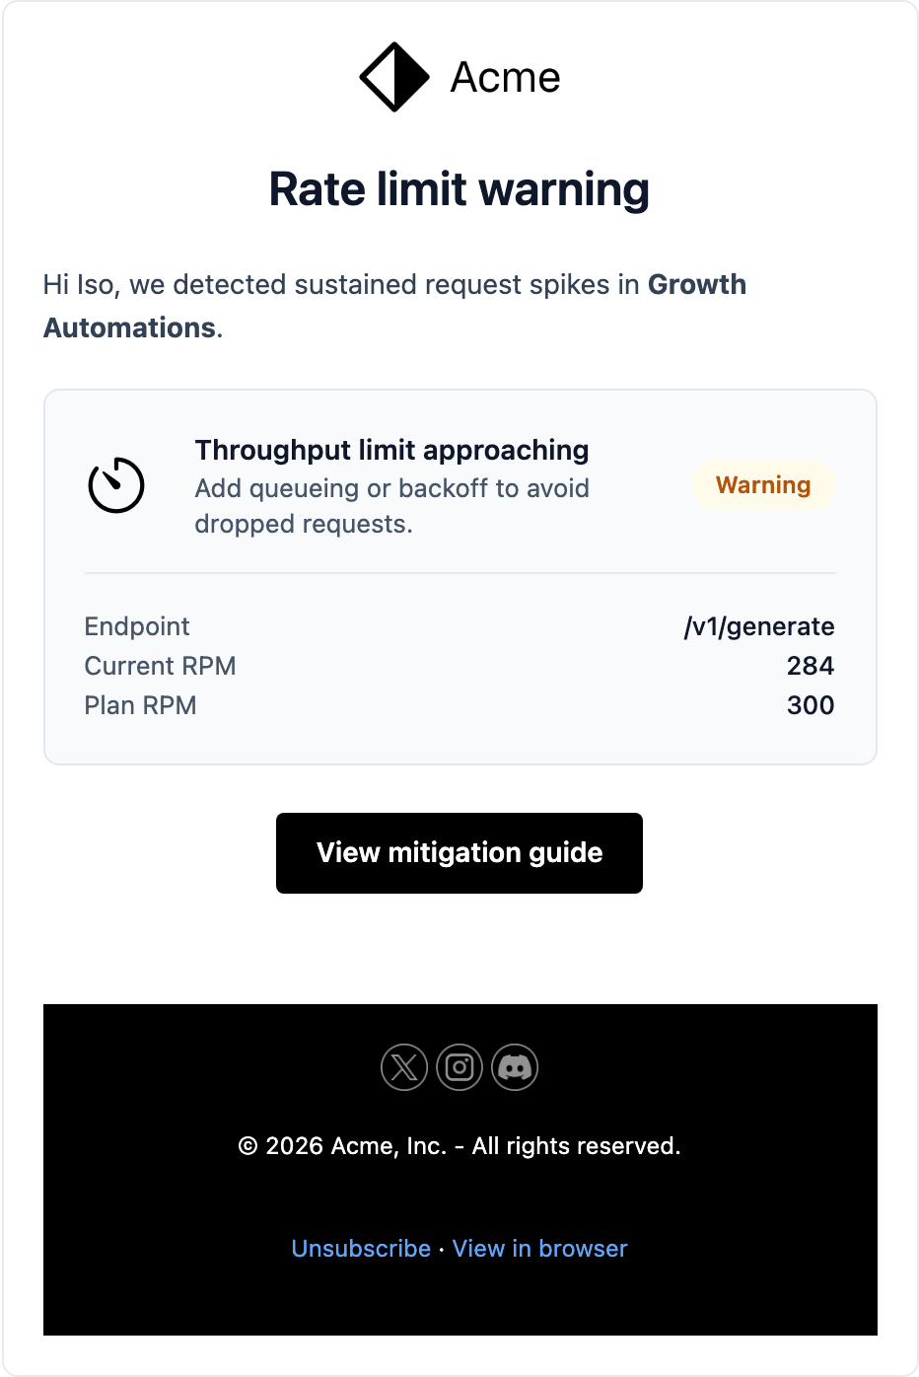Viewport: 919px width, 1377px height.
Task: Click the Plan RPM value 300
Action: pyautogui.click(x=811, y=705)
